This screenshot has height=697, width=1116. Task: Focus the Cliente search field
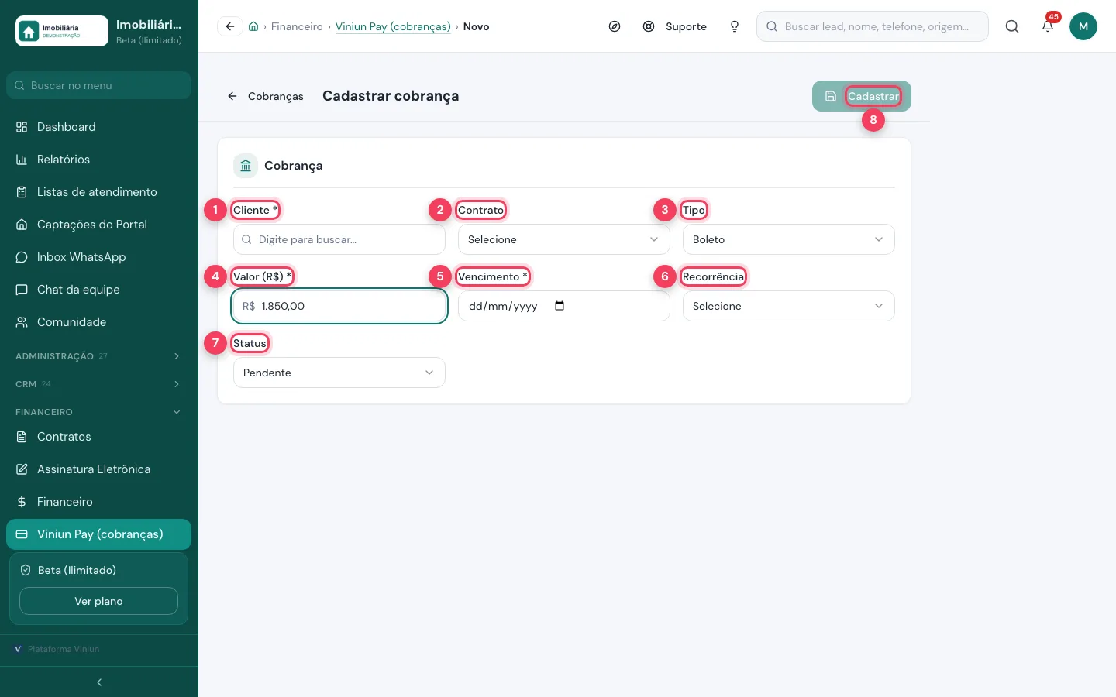339,239
